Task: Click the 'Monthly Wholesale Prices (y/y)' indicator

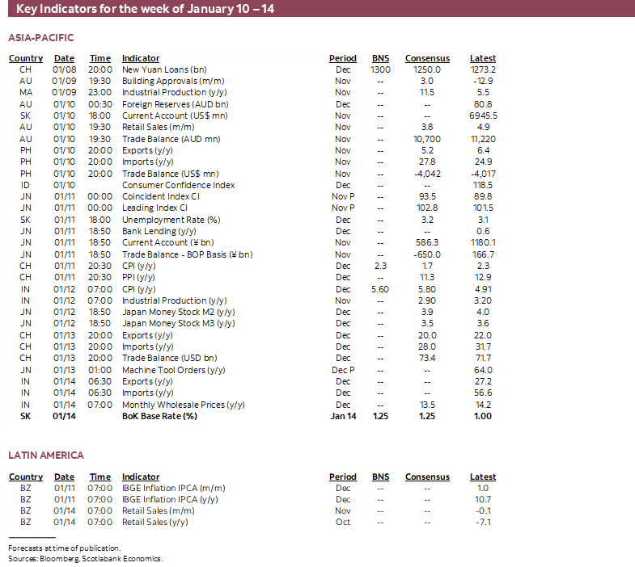Action: pyautogui.click(x=183, y=405)
